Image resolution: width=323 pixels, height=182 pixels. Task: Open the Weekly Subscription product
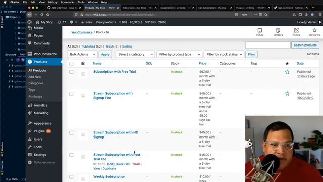(x=109, y=176)
